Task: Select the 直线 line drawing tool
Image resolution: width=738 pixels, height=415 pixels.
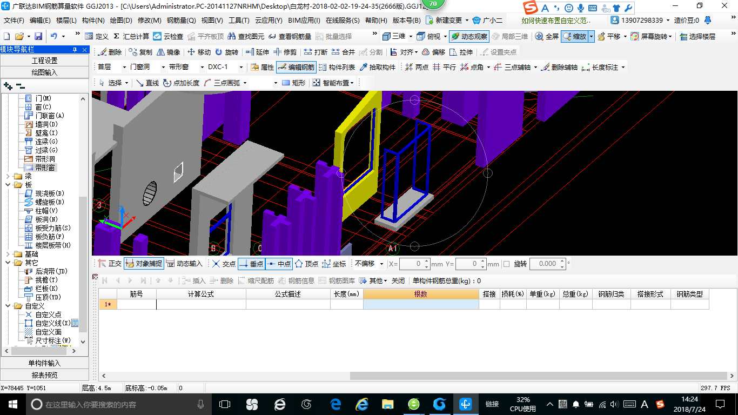Action: point(147,83)
